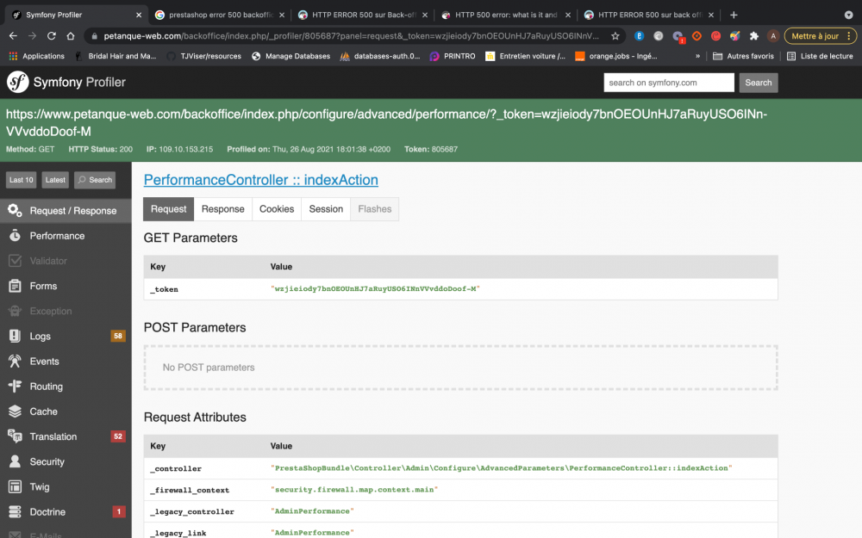Image resolution: width=862 pixels, height=538 pixels.
Task: Select the _legacy_controller AdminPerformance value
Action: click(312, 511)
